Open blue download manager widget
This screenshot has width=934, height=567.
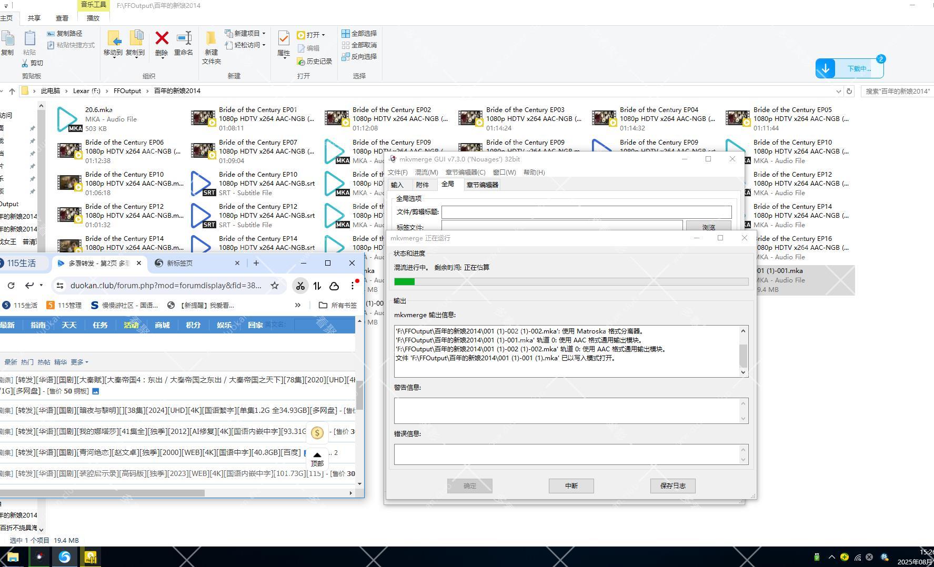pyautogui.click(x=849, y=68)
